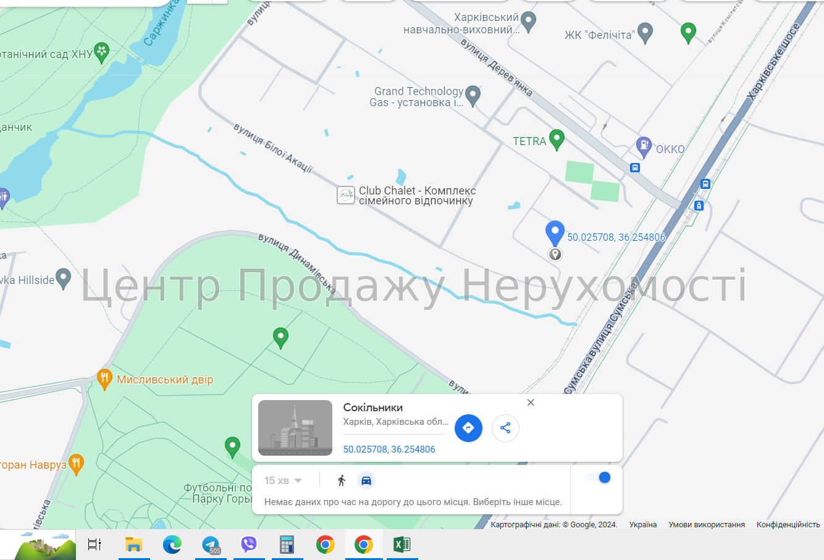Screen dimensions: 824x560
Task: Open ЖК "Феліцита" map pin
Action: click(x=645, y=33)
